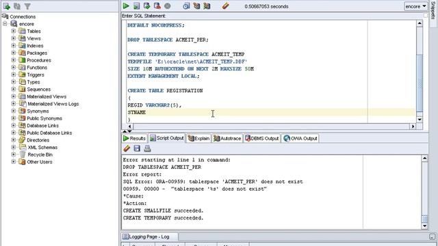This screenshot has width=438, height=246.
Task: Click the SQL editor vertical scrollbar thumb
Action: point(420,83)
